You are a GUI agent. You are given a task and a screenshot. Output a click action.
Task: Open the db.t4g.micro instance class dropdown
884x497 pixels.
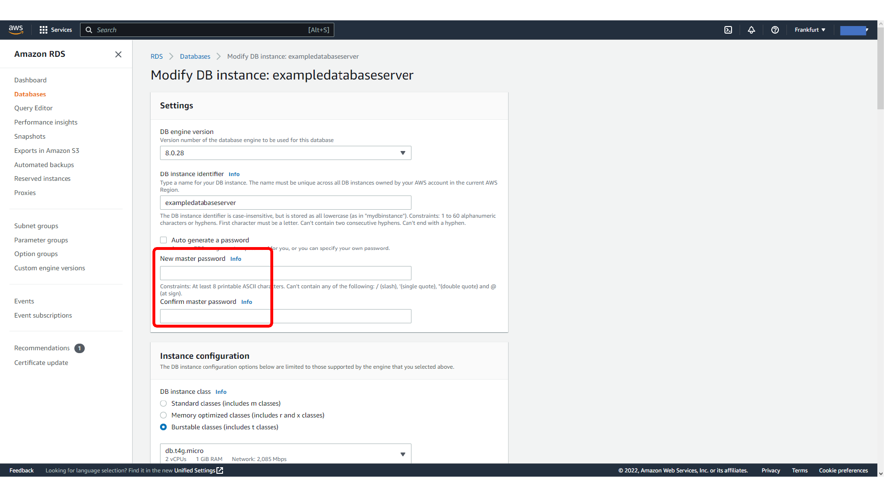tap(286, 453)
